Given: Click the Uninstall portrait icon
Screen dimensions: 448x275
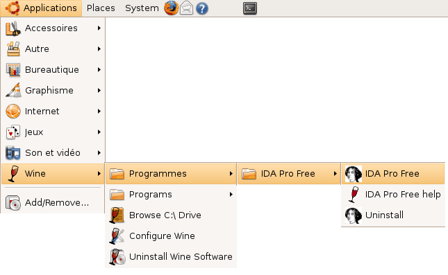Looking at the screenshot, I should tap(354, 215).
